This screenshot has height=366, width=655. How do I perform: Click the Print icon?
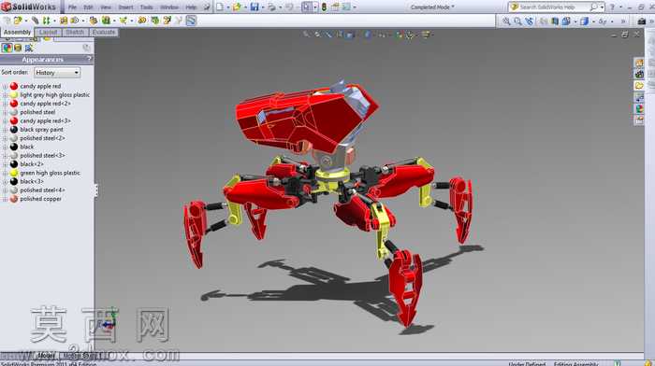point(271,7)
